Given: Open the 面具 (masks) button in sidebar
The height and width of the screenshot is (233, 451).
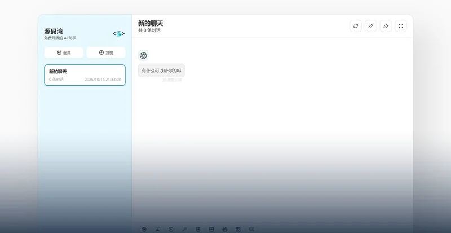Looking at the screenshot, I should (64, 52).
